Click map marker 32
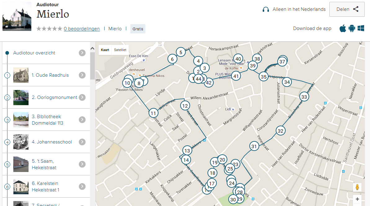Image resolution: width=370 pixels, height=206 pixels. [281, 131]
